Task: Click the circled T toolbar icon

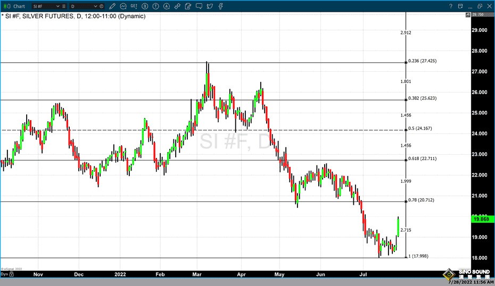Action: 155,6
